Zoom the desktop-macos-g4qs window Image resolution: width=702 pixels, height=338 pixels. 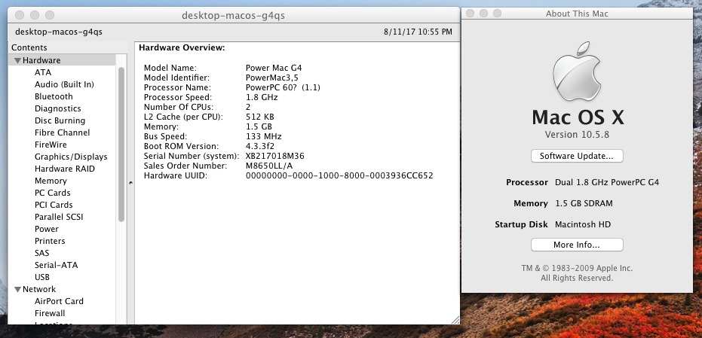(50, 15)
